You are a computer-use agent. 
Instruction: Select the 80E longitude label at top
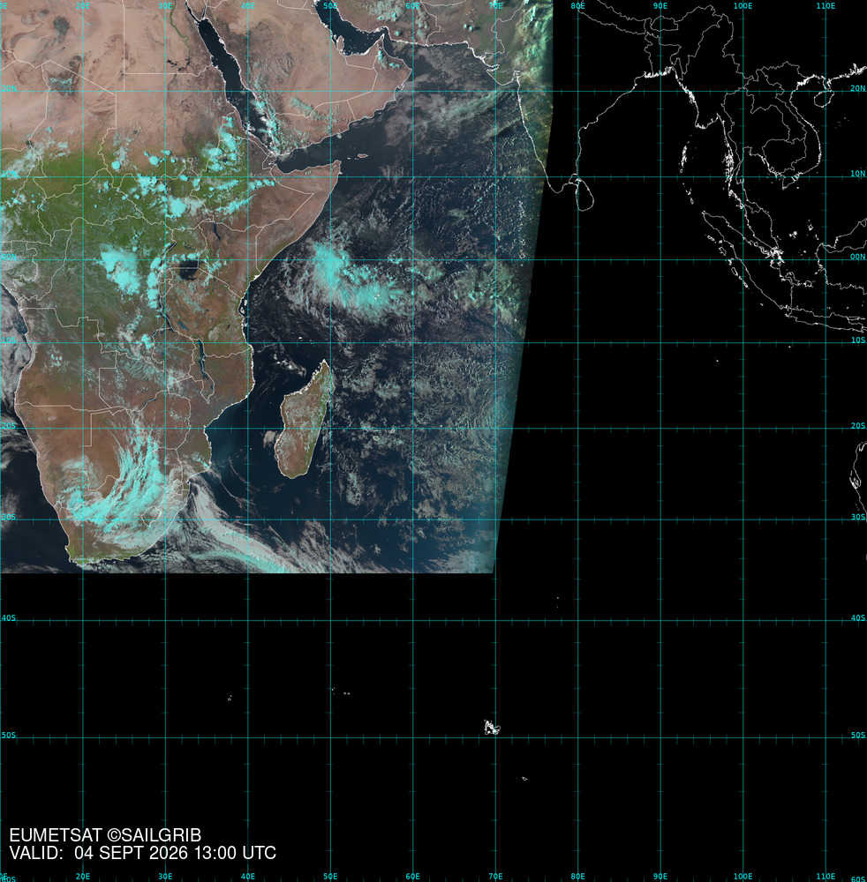click(x=577, y=5)
